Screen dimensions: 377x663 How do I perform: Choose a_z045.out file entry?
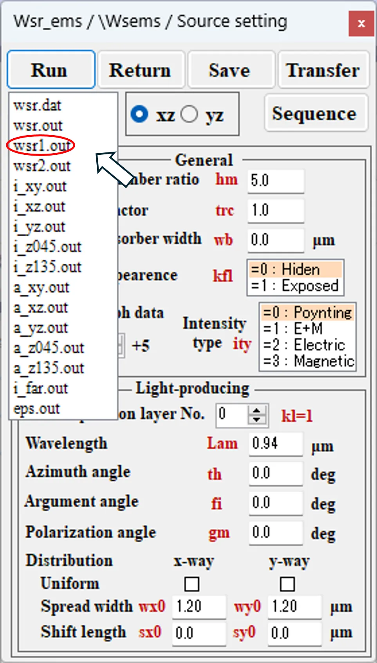(49, 348)
